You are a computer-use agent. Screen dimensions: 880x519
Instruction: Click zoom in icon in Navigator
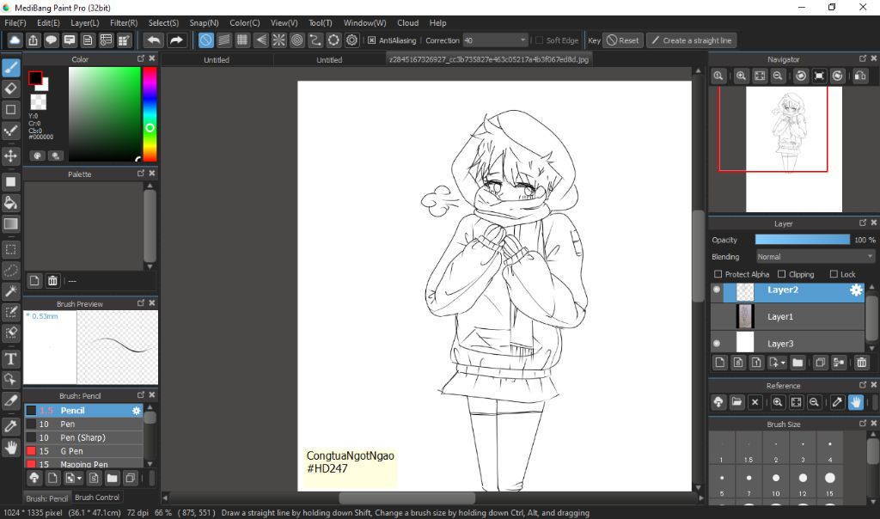coord(741,76)
